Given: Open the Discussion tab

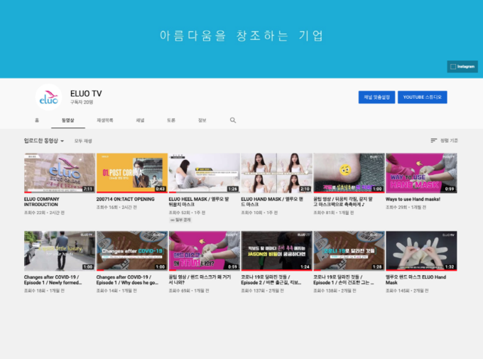Looking at the screenshot, I should coord(171,120).
